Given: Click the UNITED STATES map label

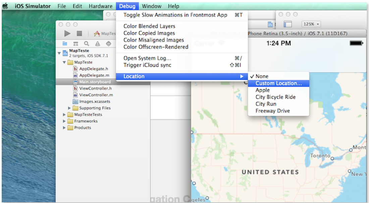Looking at the screenshot, I should pyautogui.click(x=270, y=172).
